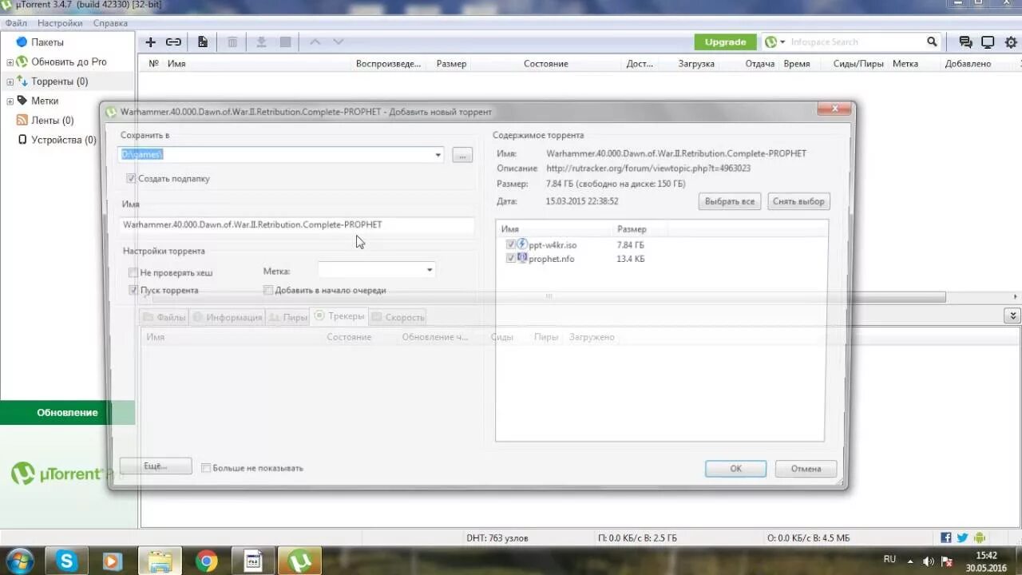
Task: Move torrent up in queue
Action: (315, 42)
